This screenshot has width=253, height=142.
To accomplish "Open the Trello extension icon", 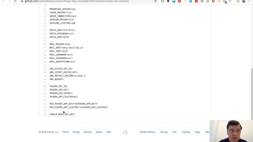I will point(174,1).
